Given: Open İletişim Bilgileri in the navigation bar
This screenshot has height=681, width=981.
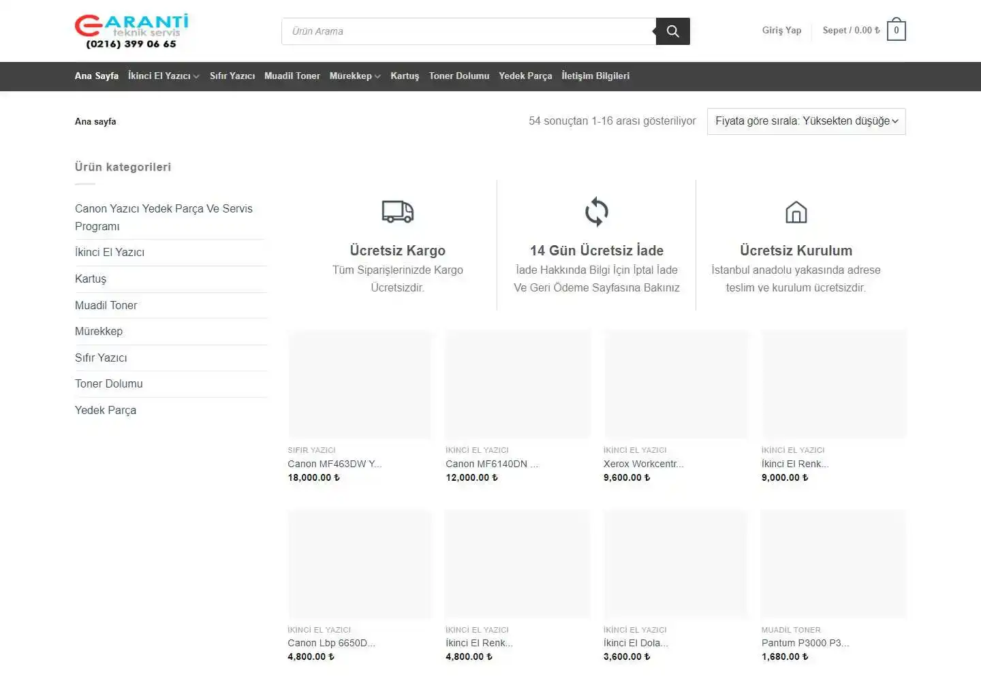Looking at the screenshot, I should tap(595, 76).
